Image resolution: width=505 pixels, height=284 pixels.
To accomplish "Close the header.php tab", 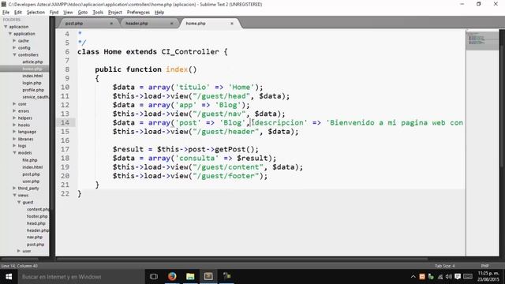I will [172, 24].
